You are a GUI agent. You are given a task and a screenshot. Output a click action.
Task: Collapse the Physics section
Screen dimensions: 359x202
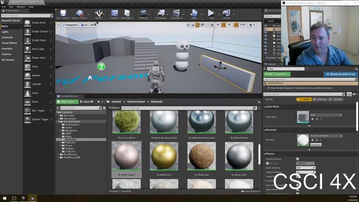[x=264, y=154]
